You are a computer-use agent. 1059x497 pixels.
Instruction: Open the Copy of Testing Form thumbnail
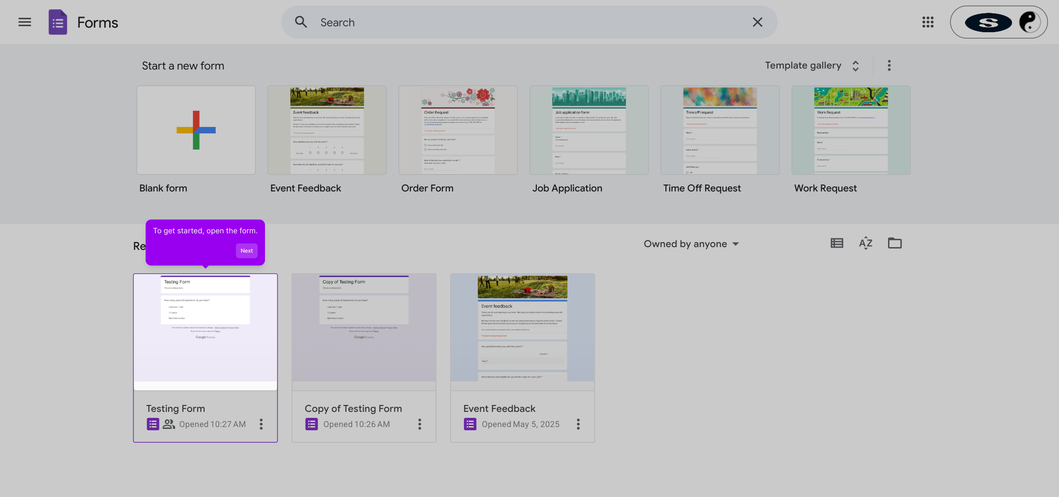(x=364, y=332)
